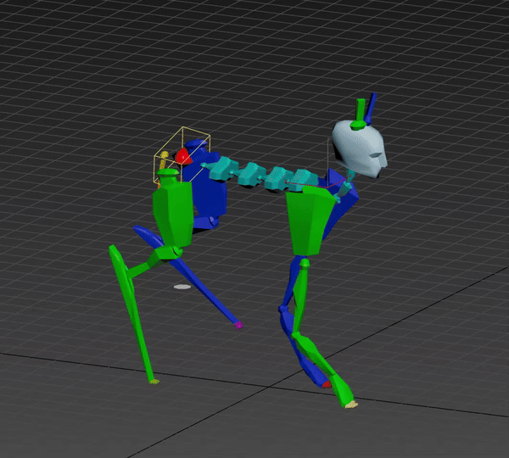This screenshot has width=509, height=458.
Task: Select the green ear bone atop the head
Action: 360,114
